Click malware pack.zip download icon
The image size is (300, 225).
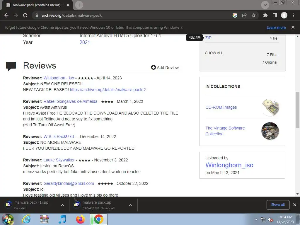77,204
